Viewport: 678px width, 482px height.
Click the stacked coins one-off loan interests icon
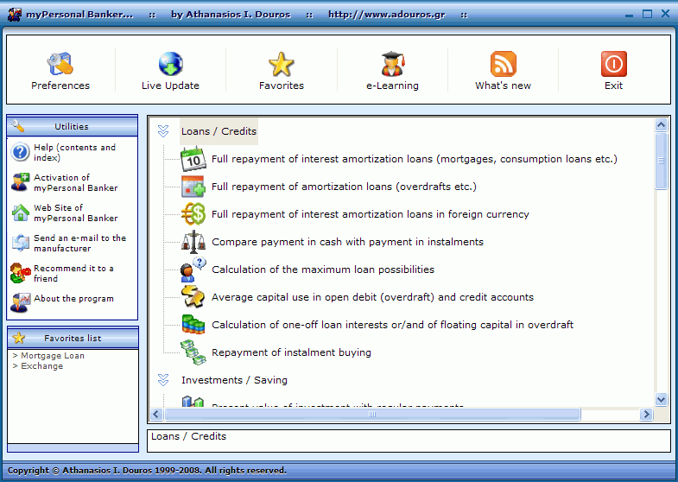click(193, 325)
